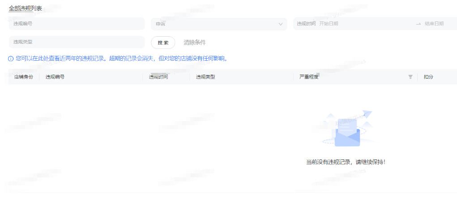457x210 pixels.
Task: Select the 店铺身份 column header
Action: [23, 77]
